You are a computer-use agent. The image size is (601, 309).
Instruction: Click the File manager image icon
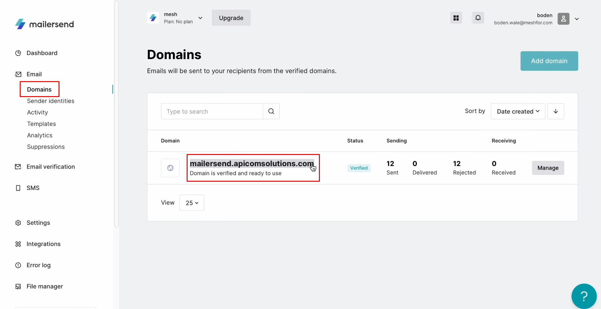tap(18, 286)
